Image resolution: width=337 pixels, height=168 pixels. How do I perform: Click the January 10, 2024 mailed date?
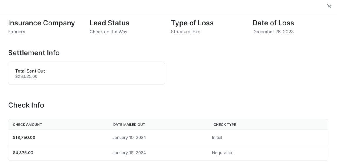coord(129,138)
